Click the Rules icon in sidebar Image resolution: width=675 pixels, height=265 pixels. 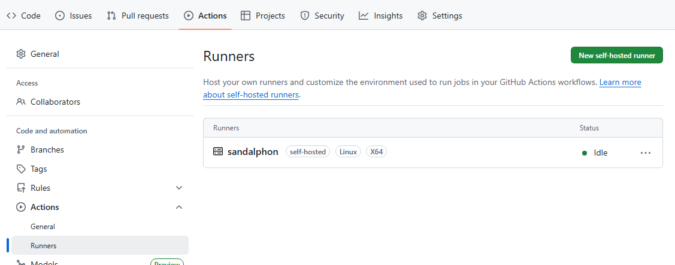tap(21, 188)
